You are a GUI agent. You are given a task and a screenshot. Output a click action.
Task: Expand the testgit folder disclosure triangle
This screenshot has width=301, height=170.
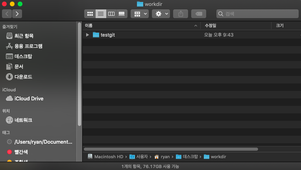tap(87, 35)
